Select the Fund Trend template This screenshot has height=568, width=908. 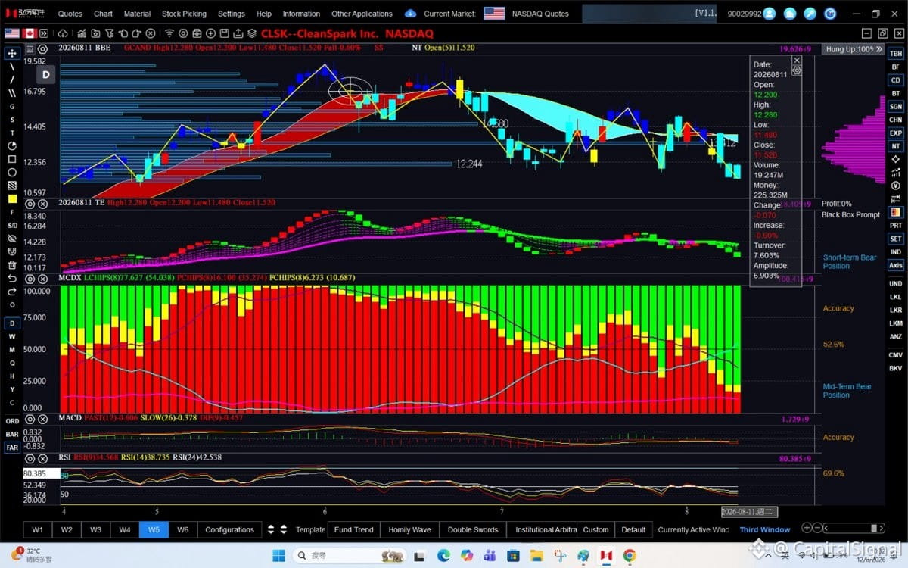353,529
